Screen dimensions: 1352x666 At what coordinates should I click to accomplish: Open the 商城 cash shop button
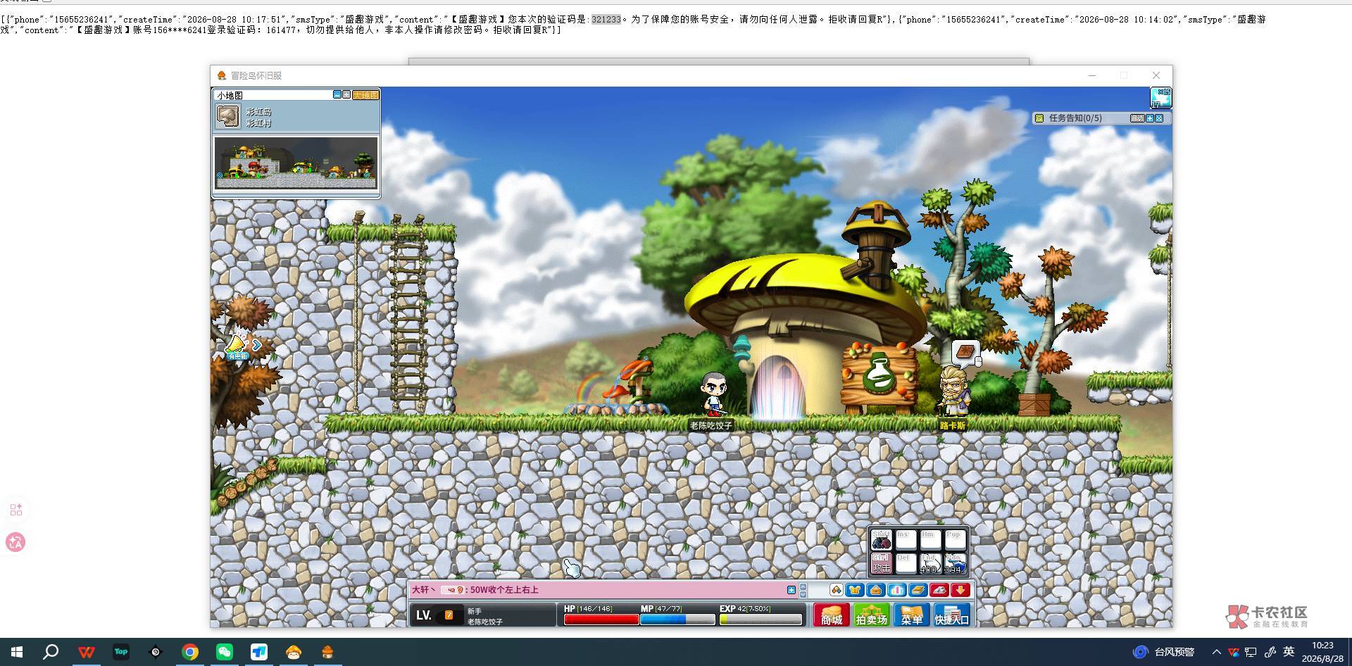(831, 615)
